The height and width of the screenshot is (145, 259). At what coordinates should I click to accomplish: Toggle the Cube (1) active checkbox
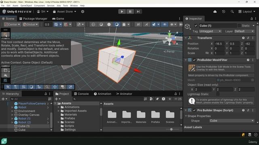pos(196,26)
